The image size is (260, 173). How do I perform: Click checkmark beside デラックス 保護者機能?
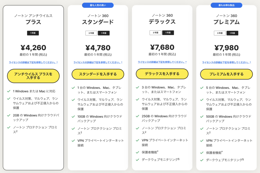137,152
